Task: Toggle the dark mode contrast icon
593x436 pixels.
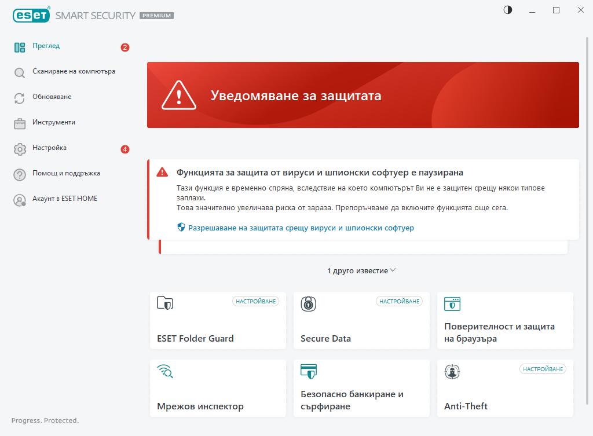Action: 507,10
